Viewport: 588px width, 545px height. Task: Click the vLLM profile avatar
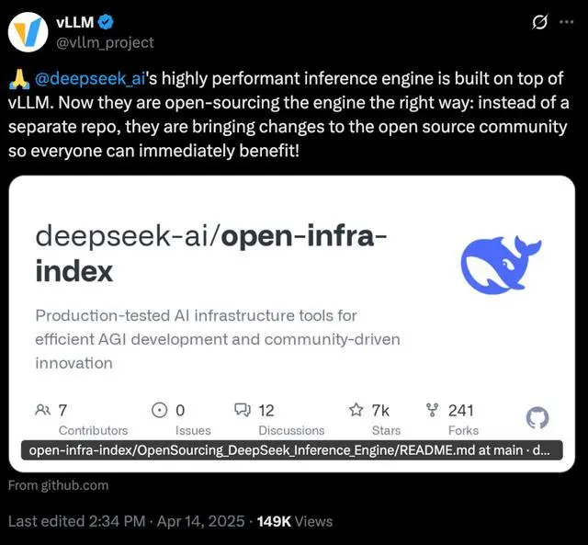(x=28, y=31)
